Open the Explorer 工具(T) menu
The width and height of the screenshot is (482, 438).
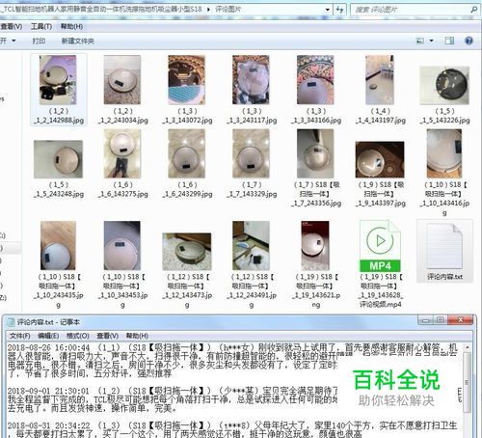(41, 26)
